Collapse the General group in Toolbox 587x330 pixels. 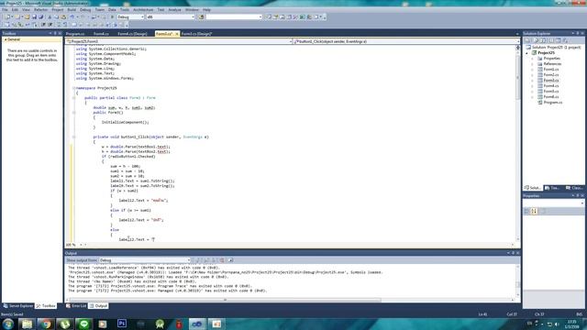tap(6, 39)
